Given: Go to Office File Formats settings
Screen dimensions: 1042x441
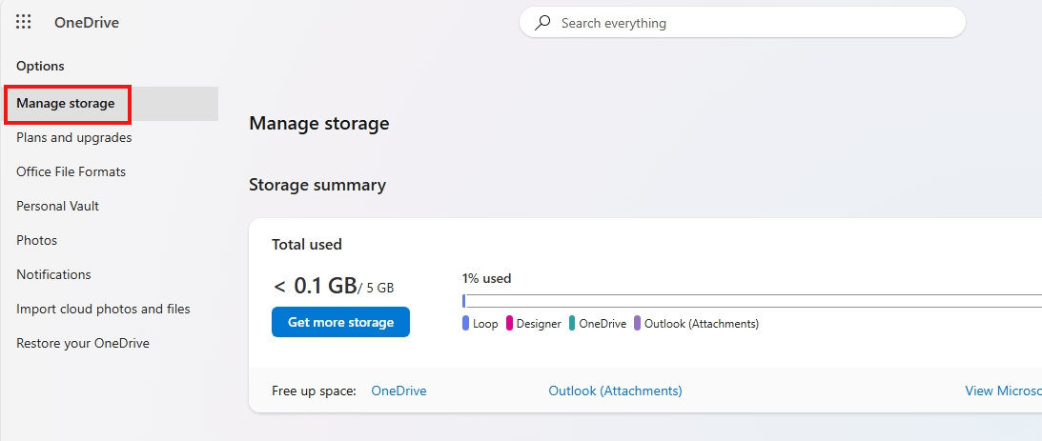Looking at the screenshot, I should 72,171.
